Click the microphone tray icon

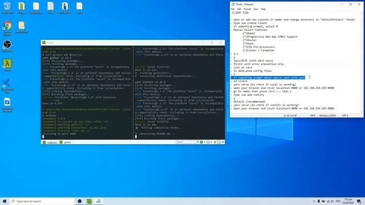point(319,201)
